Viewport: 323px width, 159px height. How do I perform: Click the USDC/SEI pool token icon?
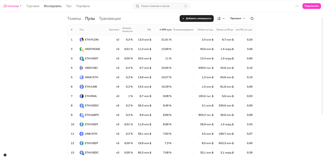click(82, 68)
